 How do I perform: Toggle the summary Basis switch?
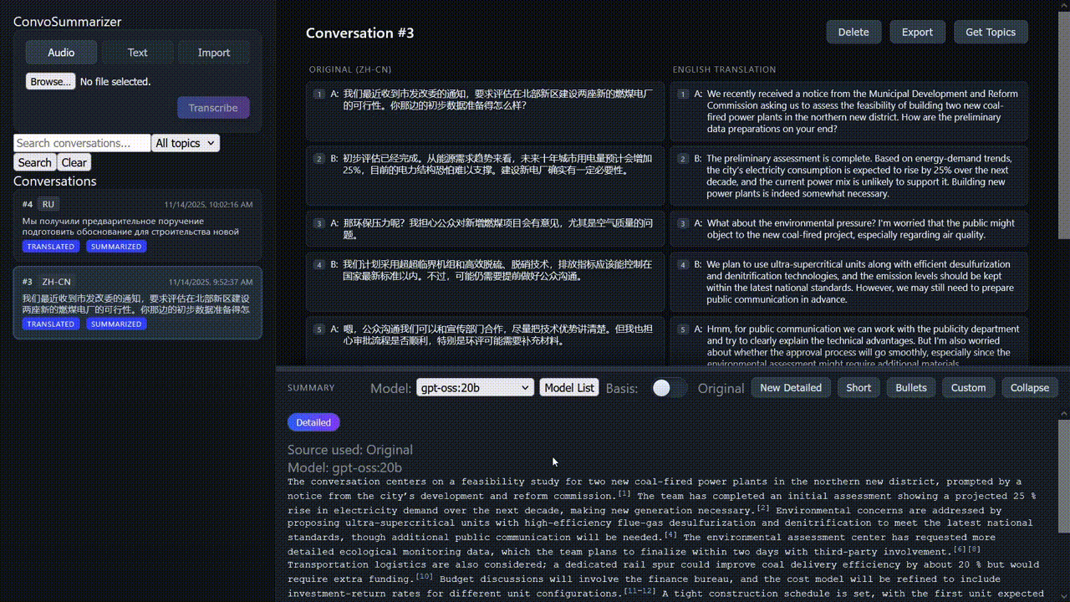669,387
